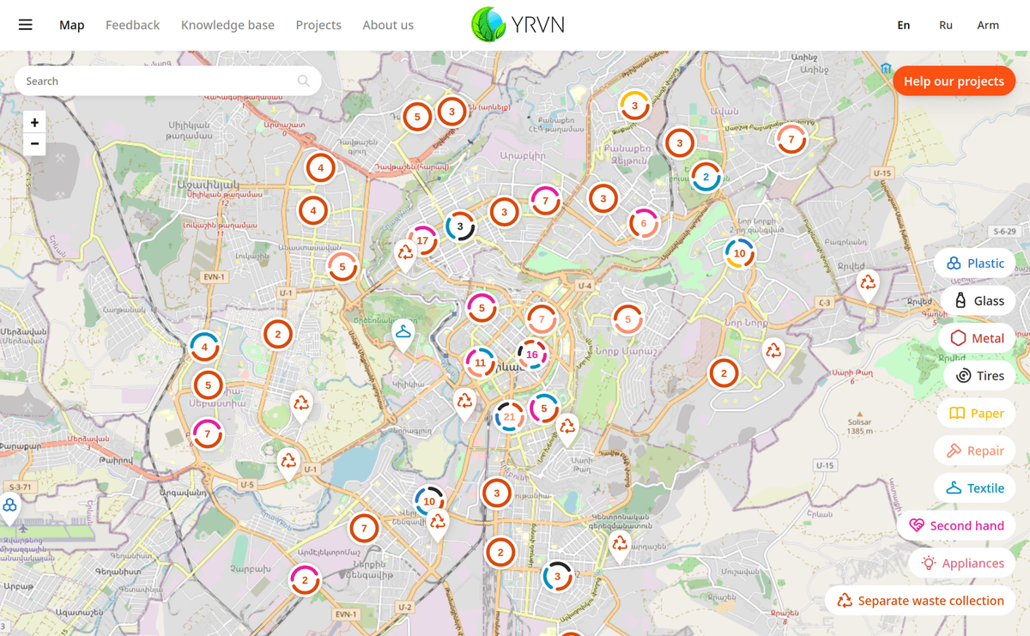
Task: Open the 17 locations cluster
Action: point(422,241)
